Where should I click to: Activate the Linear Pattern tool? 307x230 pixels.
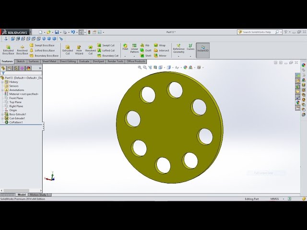pos(134,48)
